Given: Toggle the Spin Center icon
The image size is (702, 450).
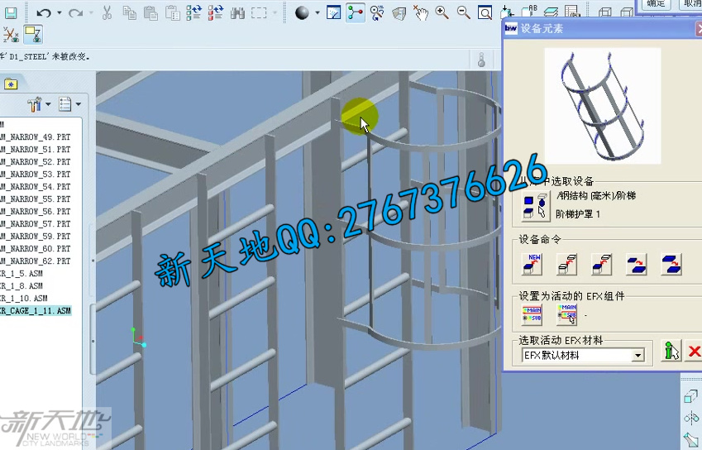Looking at the screenshot, I should click(355, 12).
